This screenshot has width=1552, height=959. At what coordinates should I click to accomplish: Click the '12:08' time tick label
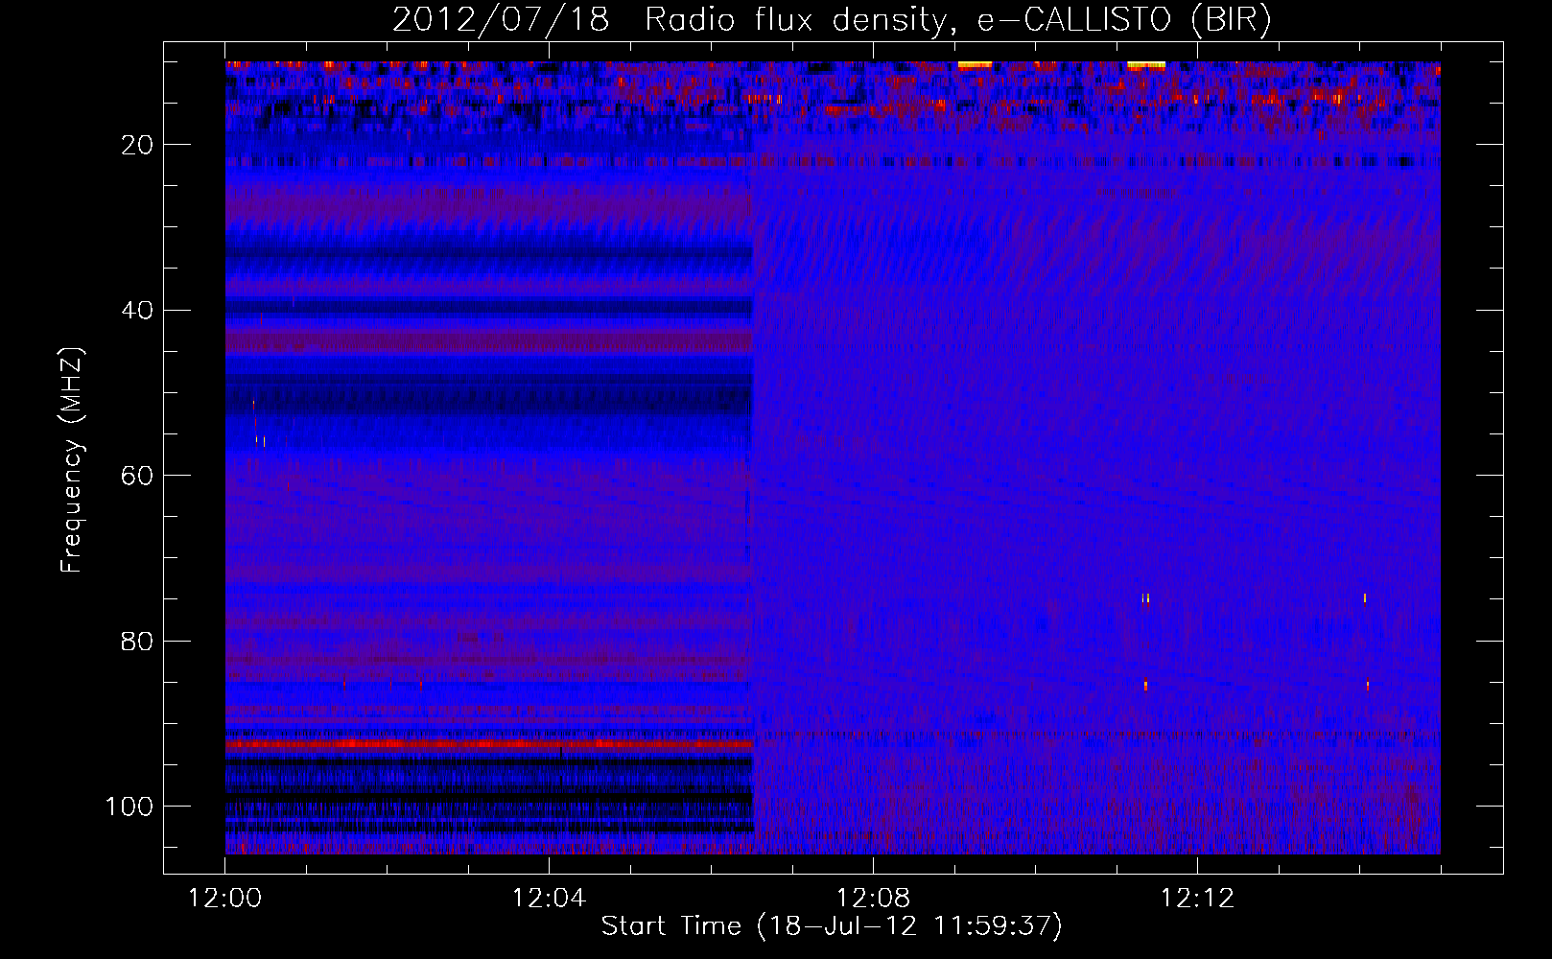coord(873,899)
